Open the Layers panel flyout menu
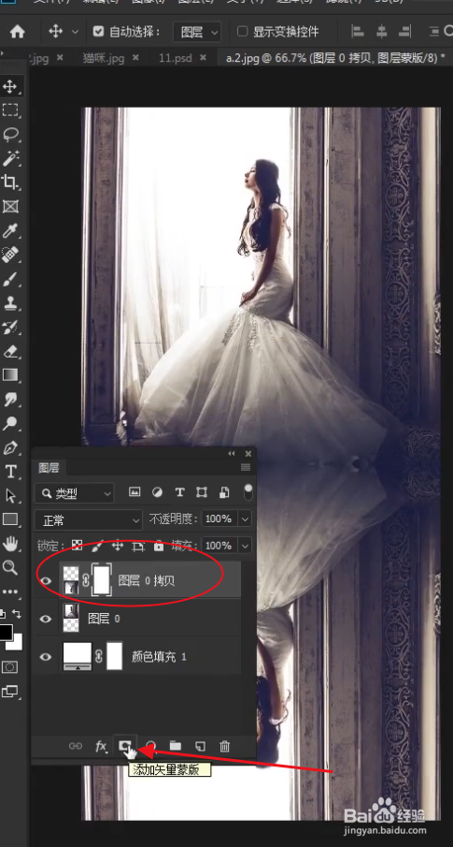This screenshot has width=453, height=847. (246, 467)
